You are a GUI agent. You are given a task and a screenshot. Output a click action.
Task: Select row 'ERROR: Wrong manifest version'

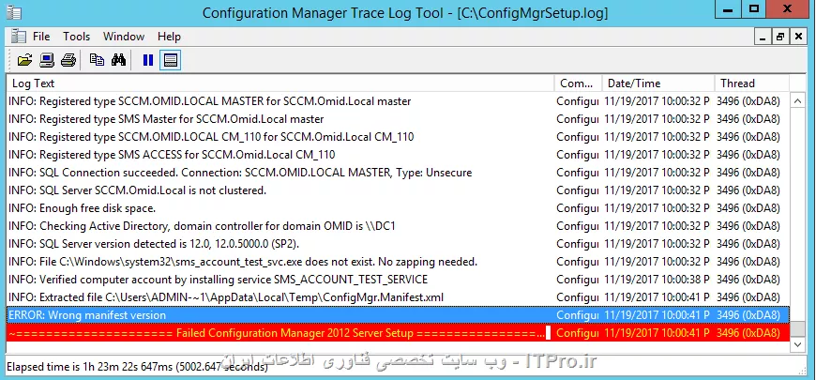tap(398, 315)
